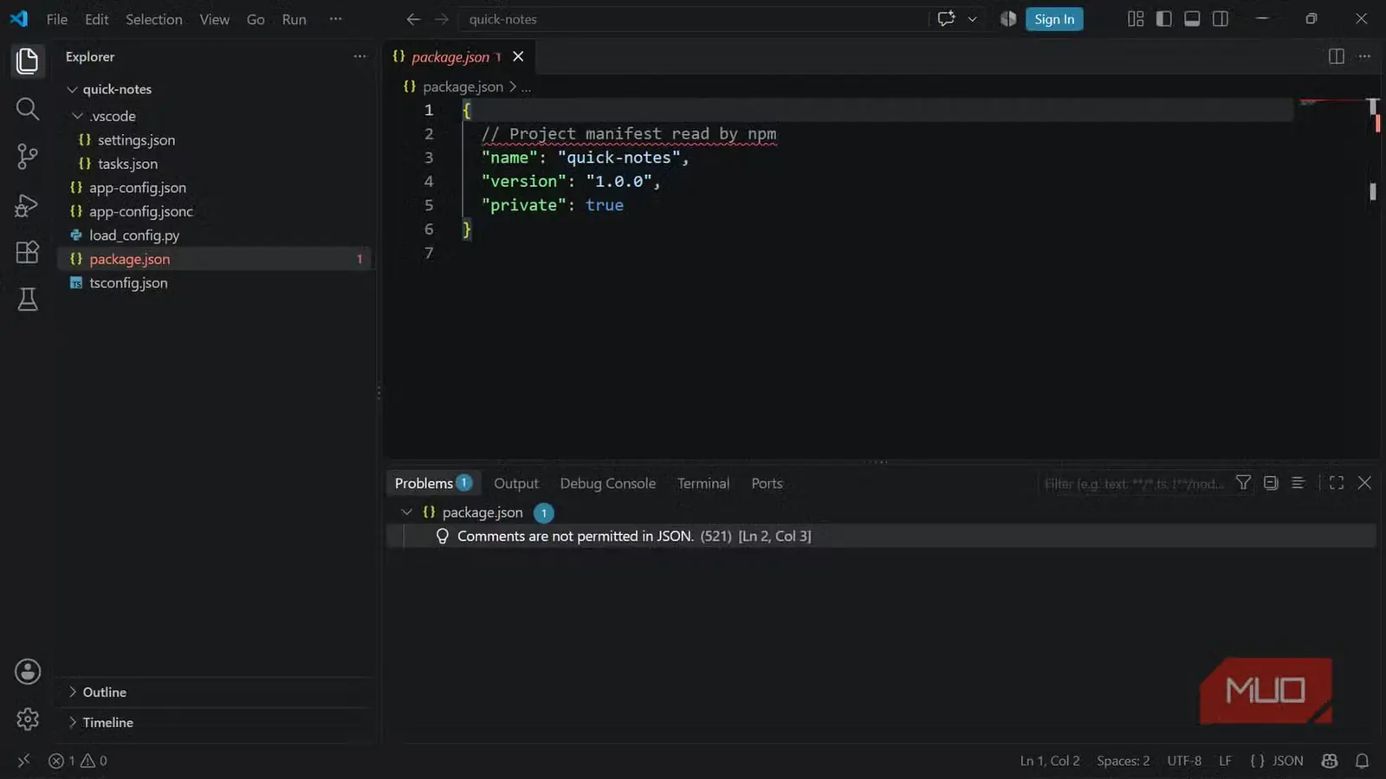This screenshot has width=1386, height=779.
Task: Open the Accounts menu icon
Action: 28,672
